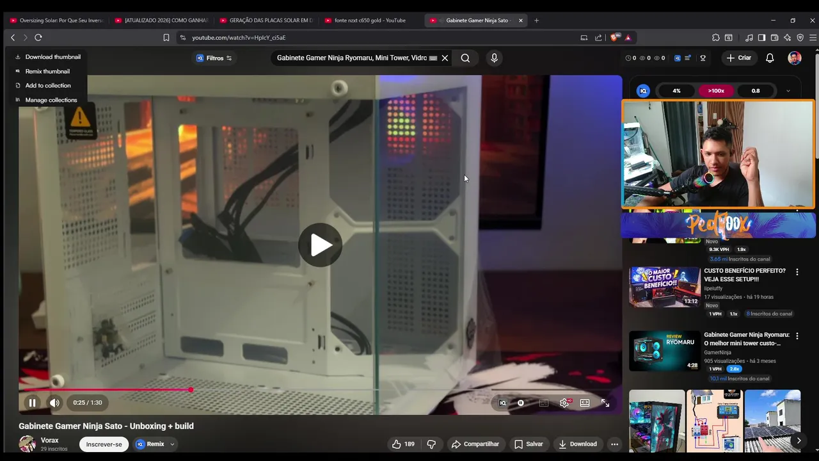Viewport: 819px width, 461px height.
Task: Show next shorts with right arrow
Action: (799, 441)
